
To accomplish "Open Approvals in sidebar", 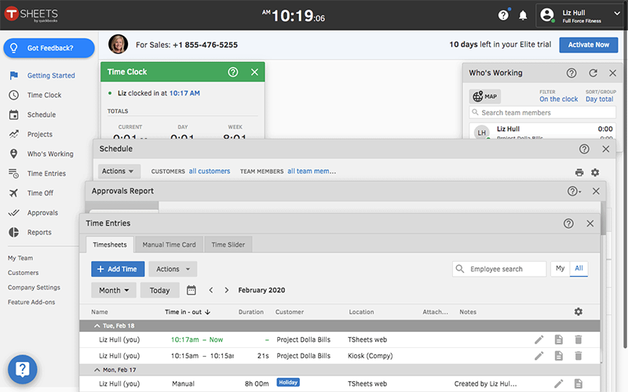I will click(x=33, y=212).
